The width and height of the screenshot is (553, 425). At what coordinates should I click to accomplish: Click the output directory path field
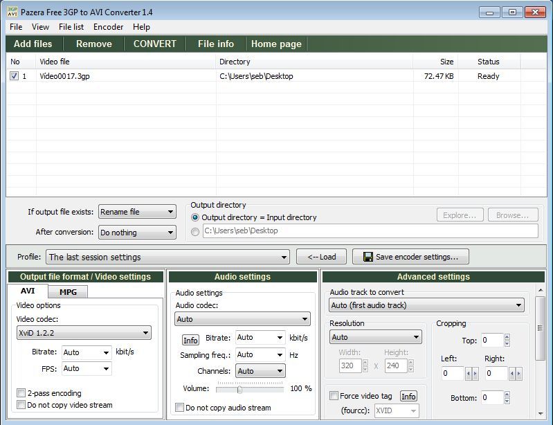[x=370, y=230]
